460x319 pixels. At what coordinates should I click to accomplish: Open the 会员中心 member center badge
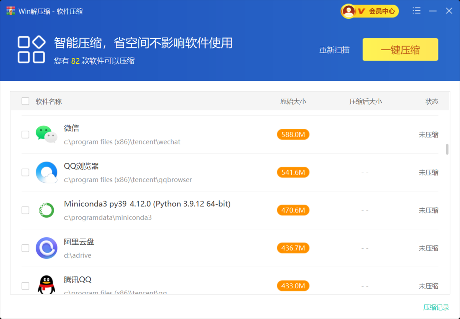pos(370,11)
